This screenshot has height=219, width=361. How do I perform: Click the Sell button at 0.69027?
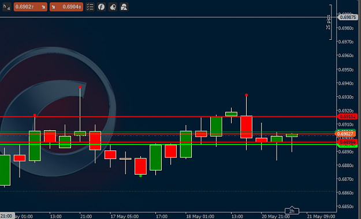[x=31, y=7]
